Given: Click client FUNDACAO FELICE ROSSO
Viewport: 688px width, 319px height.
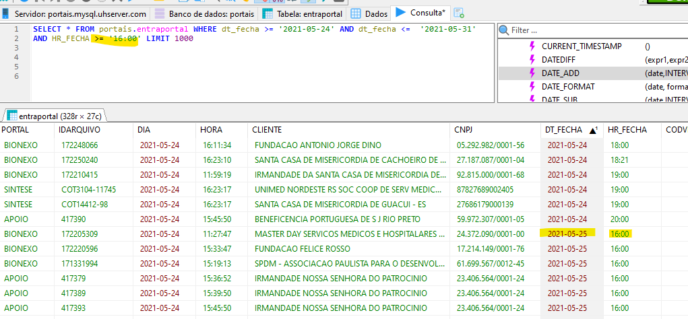Looking at the screenshot, I should point(349,249).
